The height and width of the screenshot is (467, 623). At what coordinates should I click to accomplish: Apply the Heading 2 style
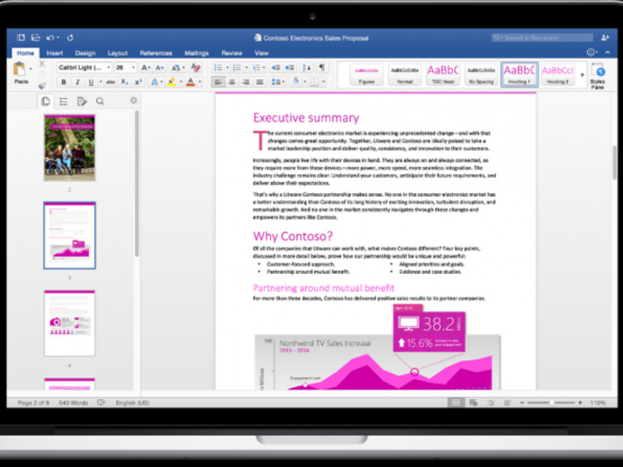tap(557, 74)
